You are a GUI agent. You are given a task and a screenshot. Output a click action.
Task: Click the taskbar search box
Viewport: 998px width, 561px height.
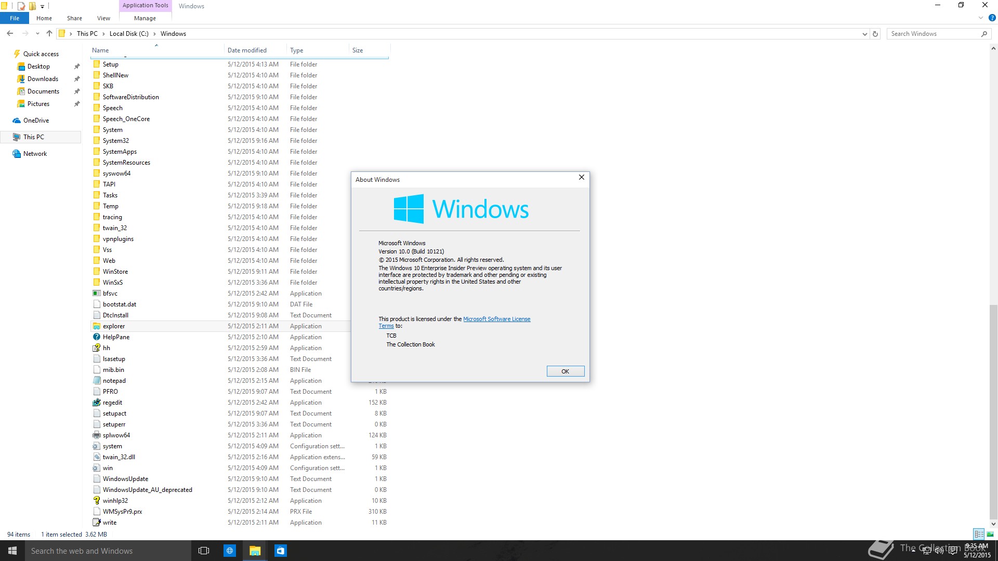click(x=108, y=551)
